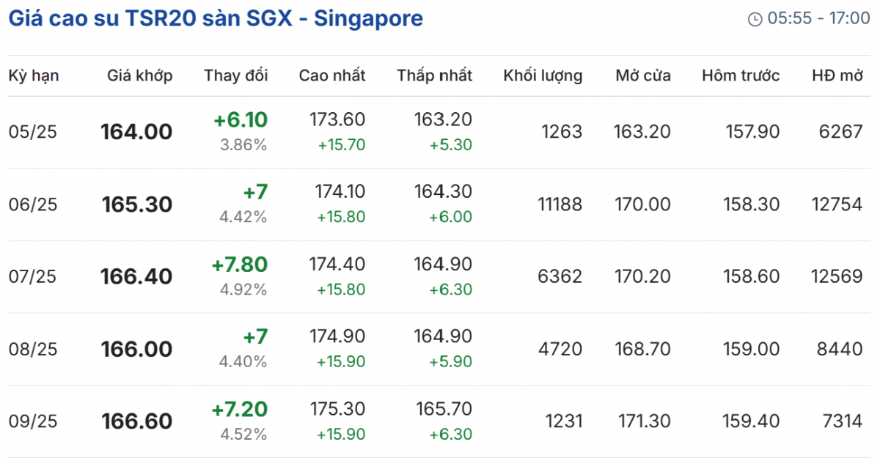This screenshot has width=880, height=458.
Task: Click the clock icon beside 05:55 - 17:00
Action: click(755, 19)
